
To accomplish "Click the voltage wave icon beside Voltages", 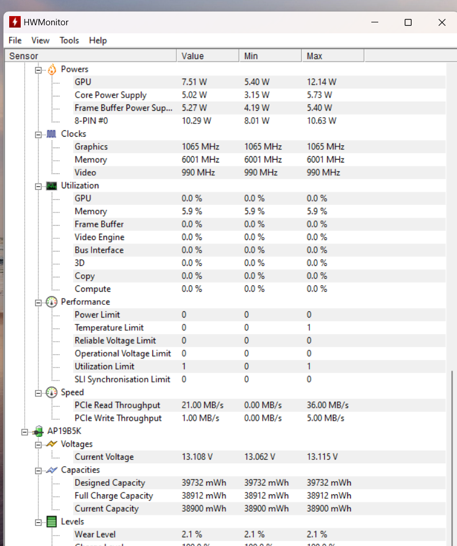I will click(52, 444).
